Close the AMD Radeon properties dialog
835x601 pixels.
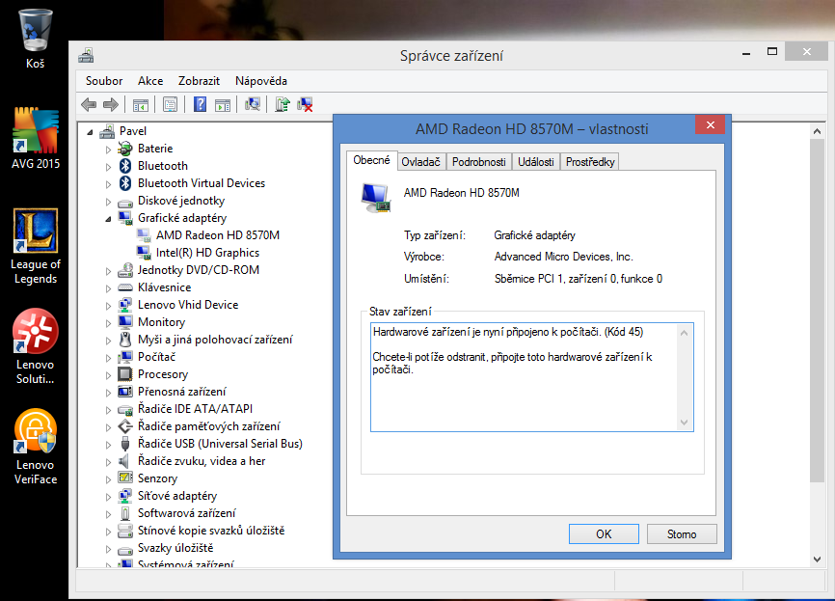tap(710, 124)
